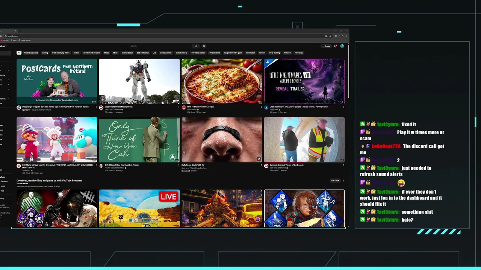Click external link arrow on nose strip ad
481x270 pixels.
click(259, 159)
